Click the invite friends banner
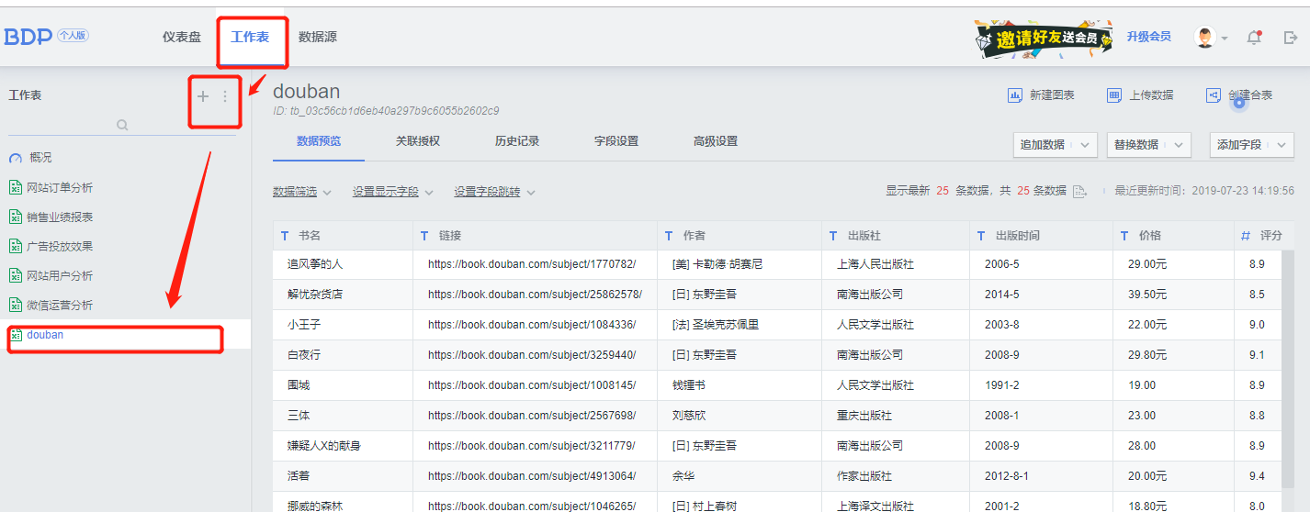Viewport: 1310px width, 512px height. tap(1044, 39)
